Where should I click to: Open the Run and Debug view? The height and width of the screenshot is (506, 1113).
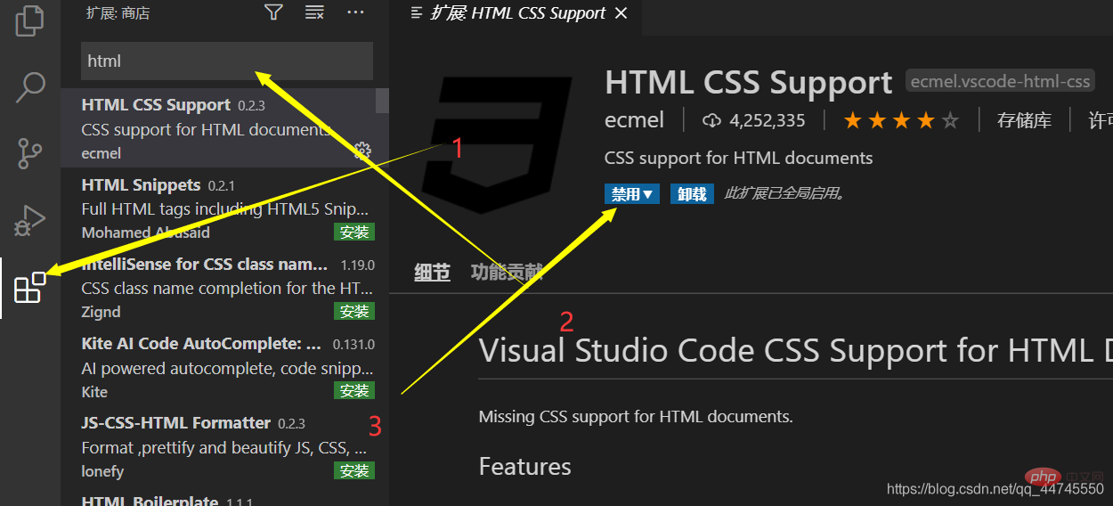(x=29, y=220)
